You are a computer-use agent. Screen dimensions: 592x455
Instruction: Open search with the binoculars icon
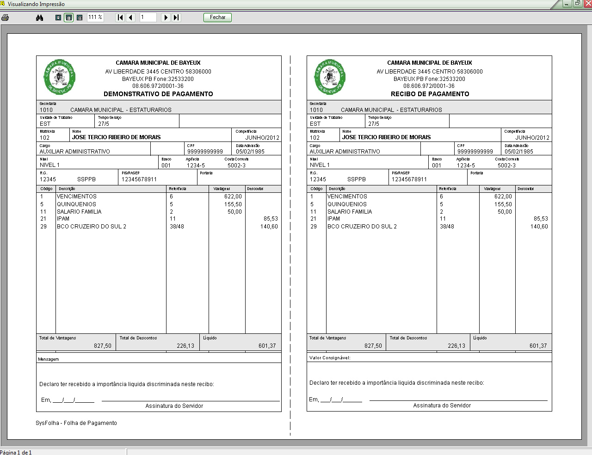point(39,18)
